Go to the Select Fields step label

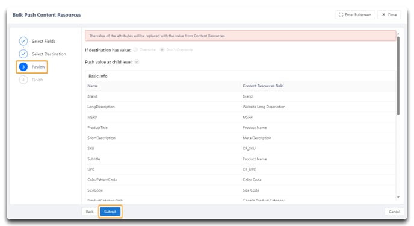point(43,41)
